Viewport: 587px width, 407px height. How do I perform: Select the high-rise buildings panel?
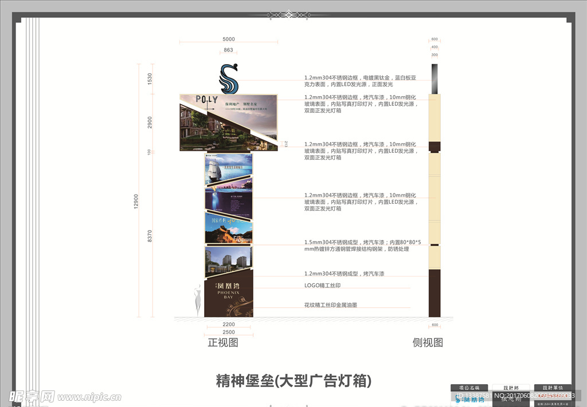pos(228,262)
